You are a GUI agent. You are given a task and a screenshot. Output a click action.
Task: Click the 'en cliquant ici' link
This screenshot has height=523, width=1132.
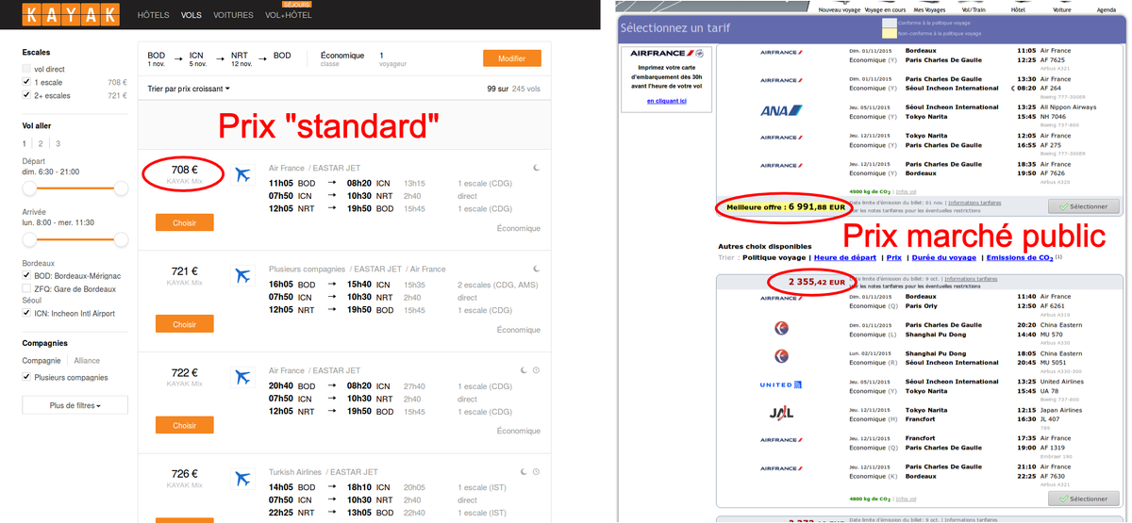tap(667, 101)
